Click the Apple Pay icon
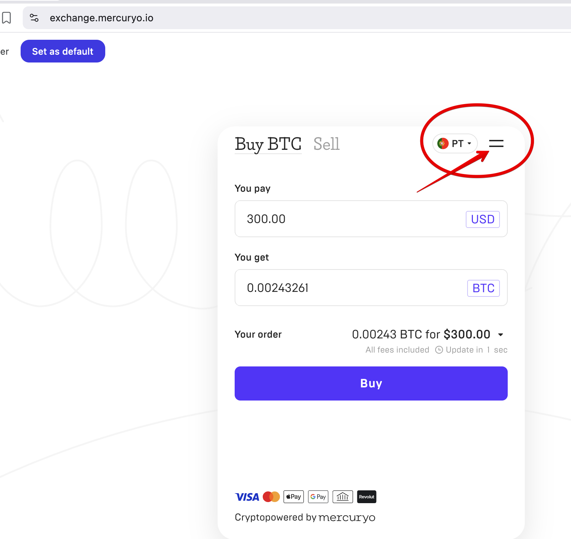 point(294,497)
